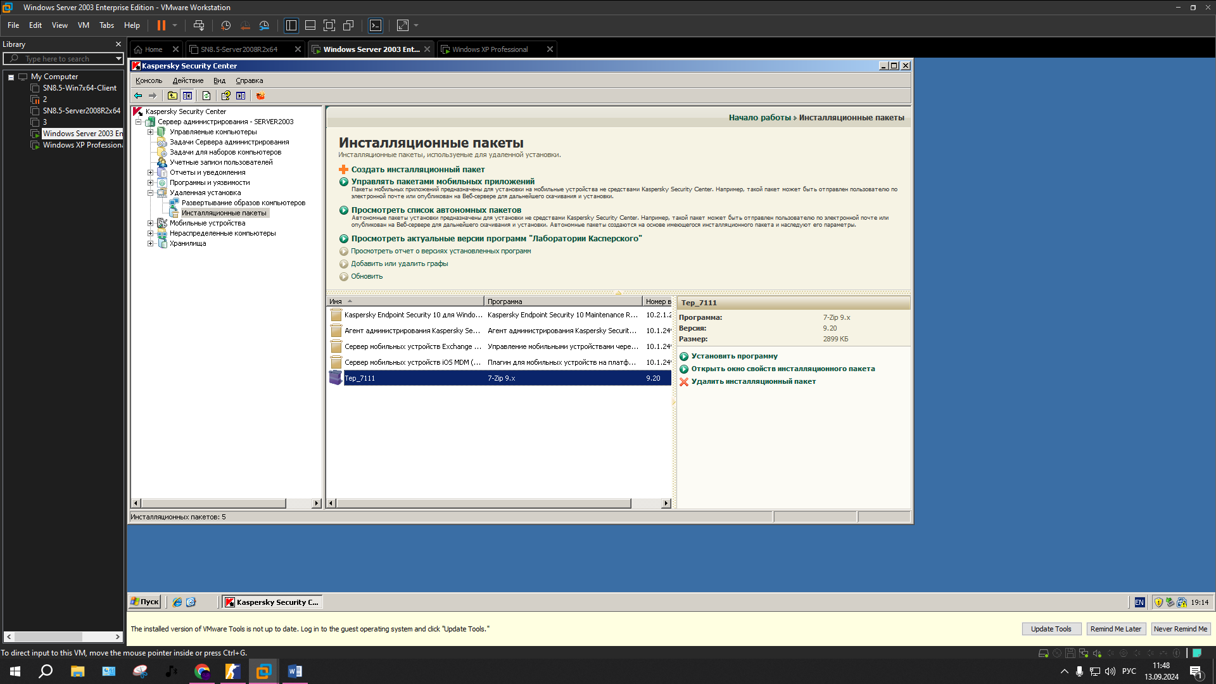The width and height of the screenshot is (1216, 684).
Task: Open the Консоль menu
Action: tap(149, 80)
